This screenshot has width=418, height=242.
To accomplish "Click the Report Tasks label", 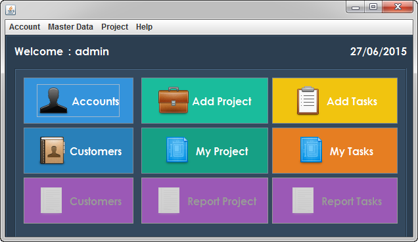I will click(x=352, y=201).
